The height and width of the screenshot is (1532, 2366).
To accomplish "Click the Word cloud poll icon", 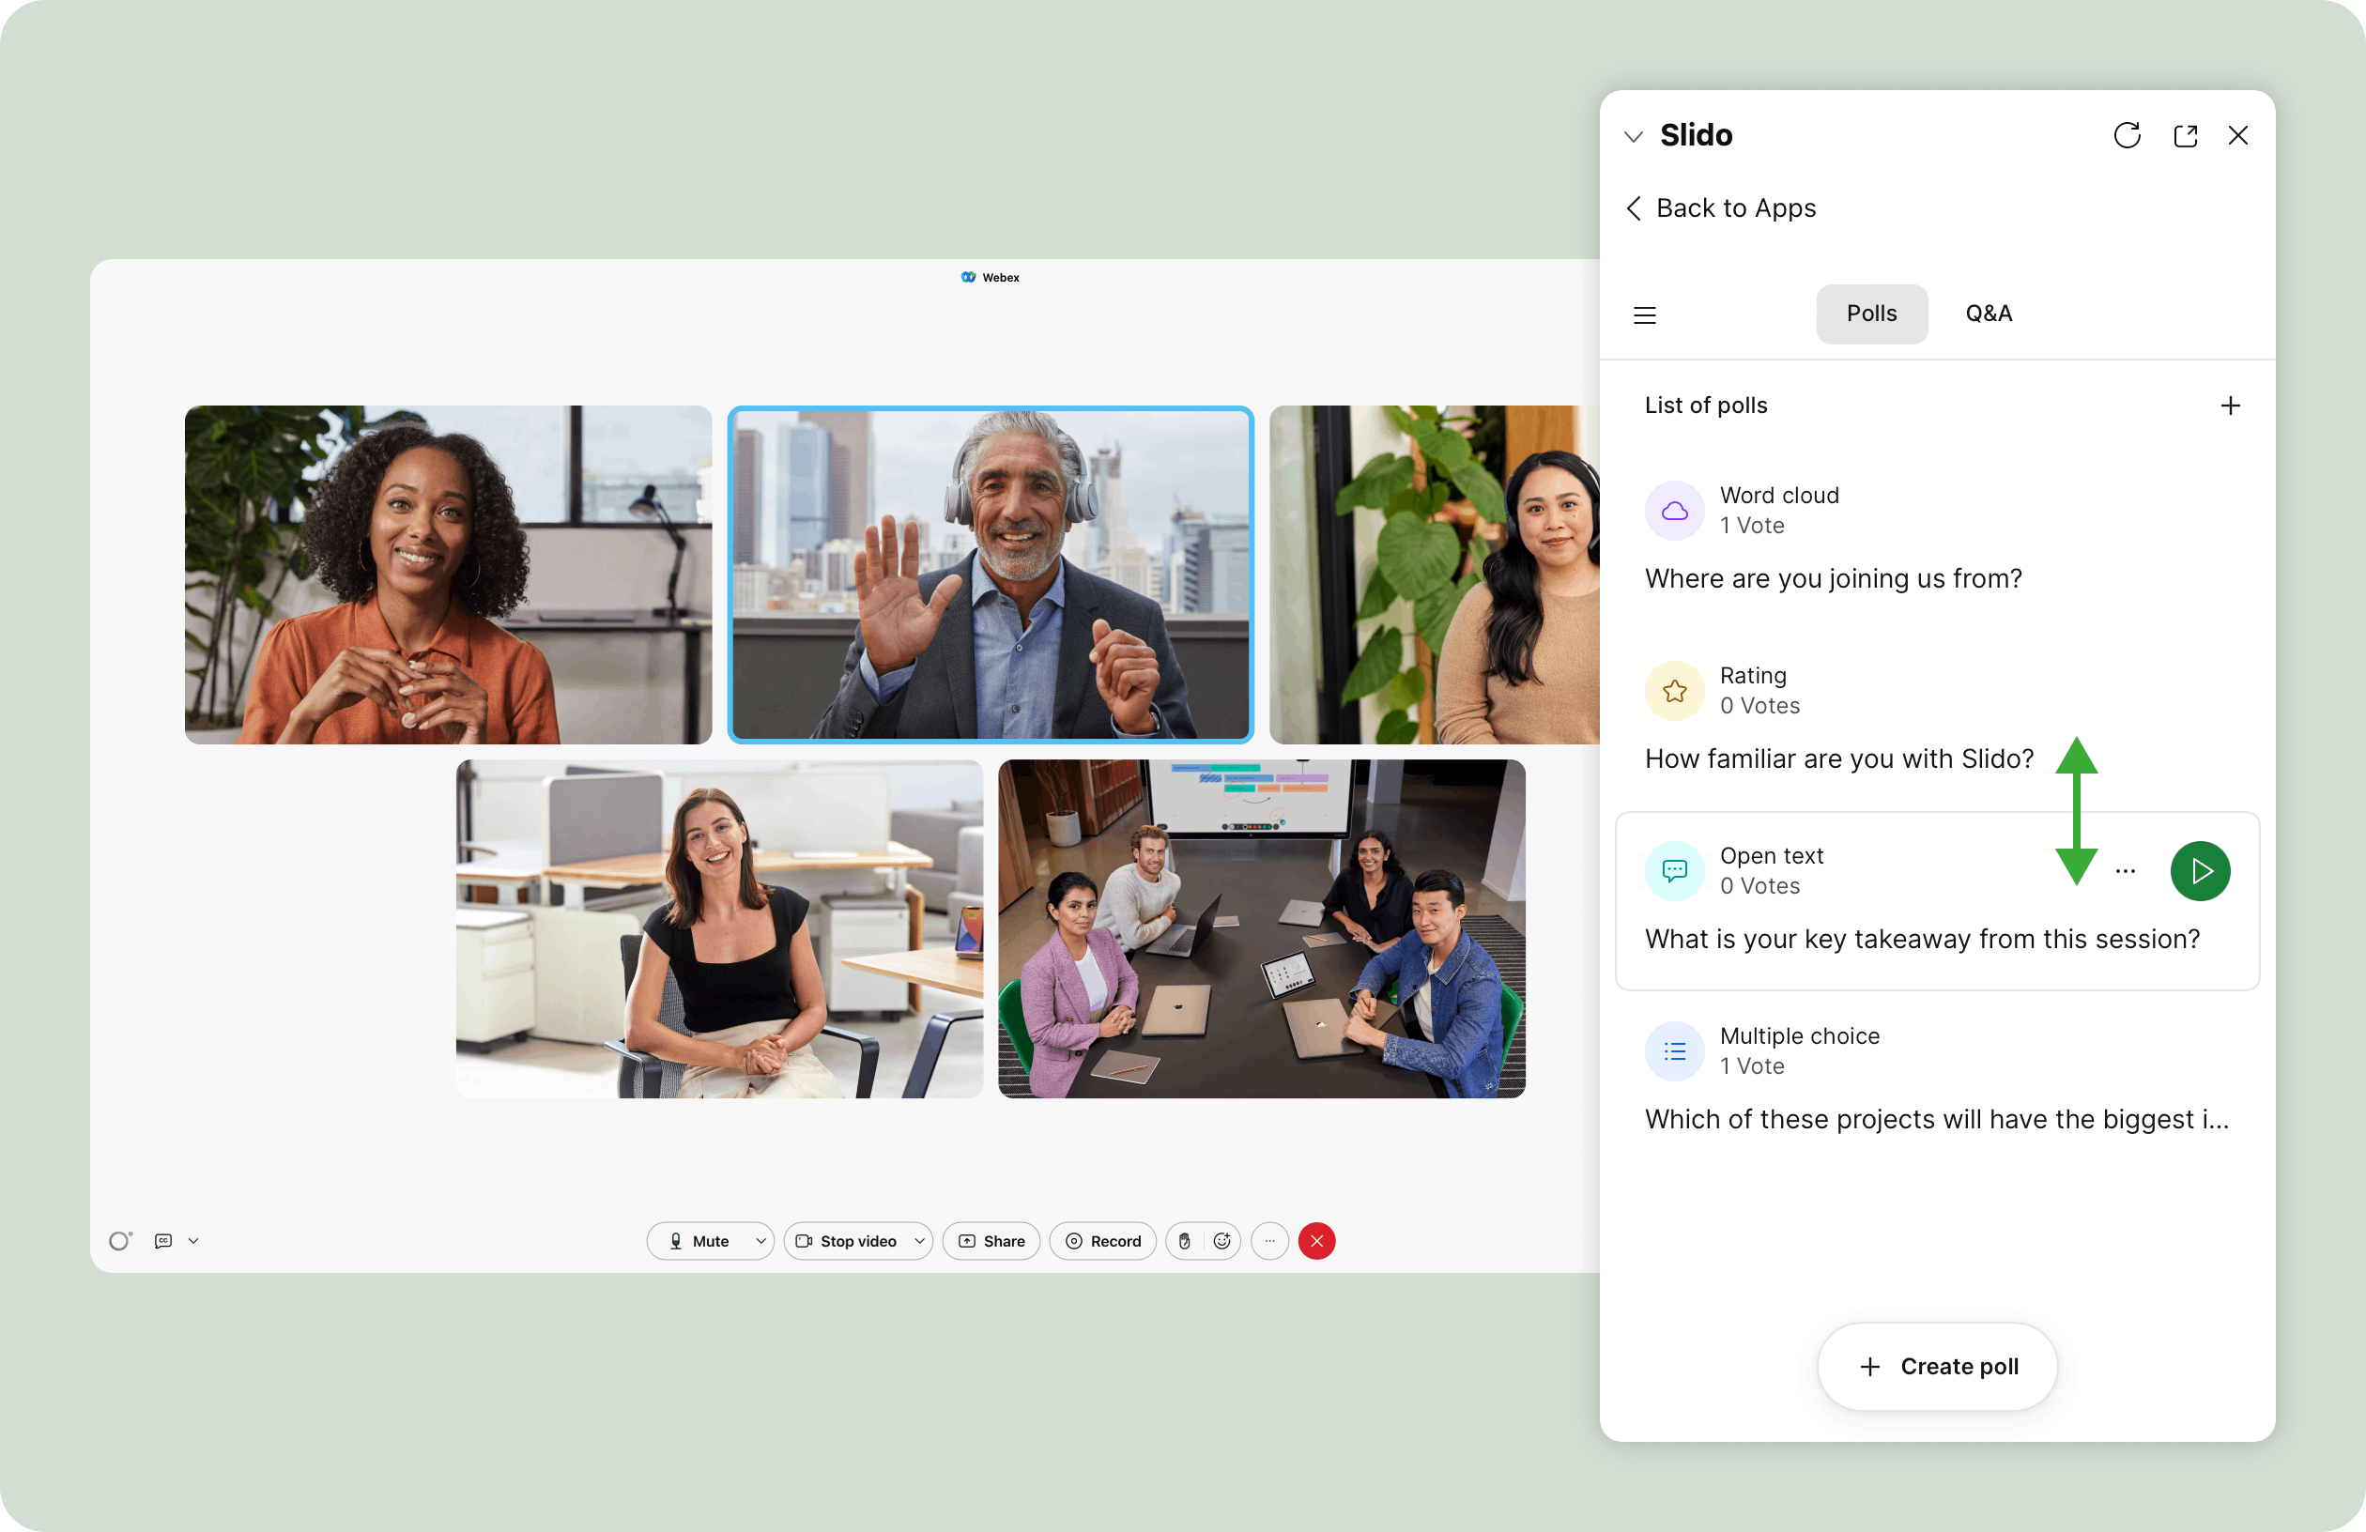I will [x=1671, y=509].
